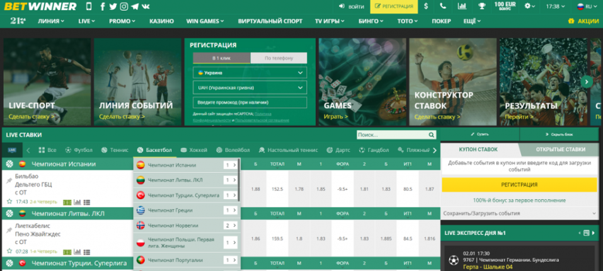The image size is (603, 271).
Task: Click the LIVE monitor icon in the sports filter
Action: (12, 150)
